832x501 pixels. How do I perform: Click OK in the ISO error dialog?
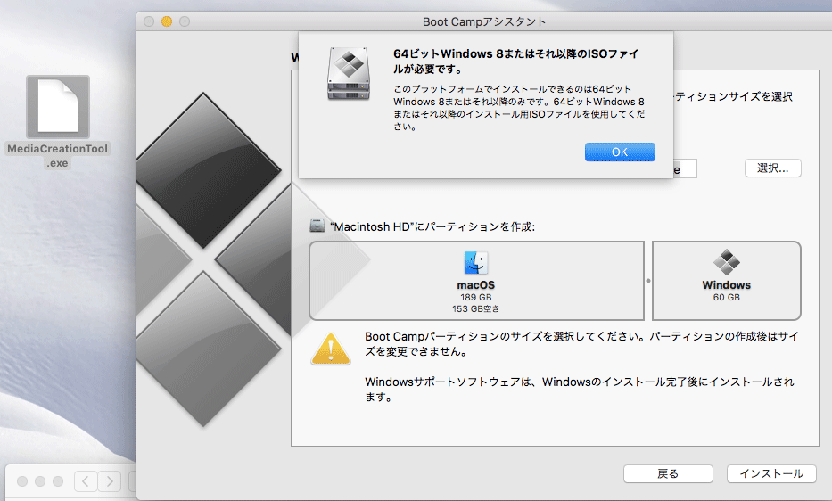620,152
